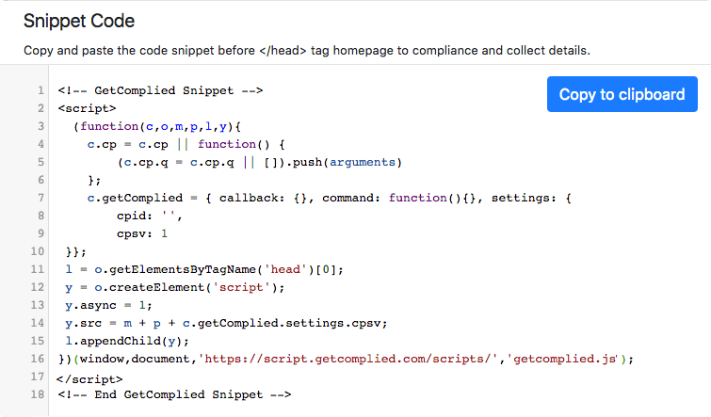Click the cpsv: 1 value on line 9
This screenshot has width=711, height=417.
point(142,233)
